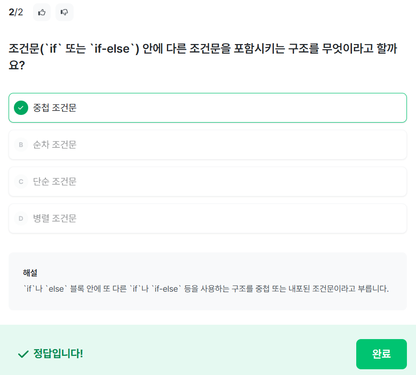Click the 해설 heading
This screenshot has width=416, height=375.
[x=30, y=273]
